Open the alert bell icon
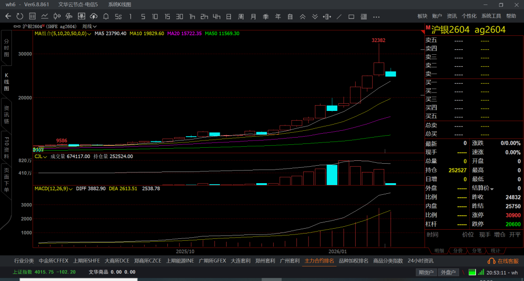The image size is (524, 281). [x=106, y=16]
